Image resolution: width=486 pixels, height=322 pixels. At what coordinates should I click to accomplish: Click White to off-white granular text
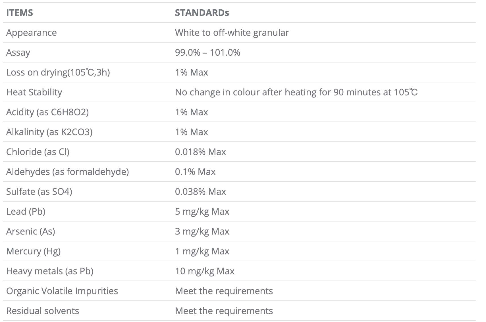pos(232,33)
